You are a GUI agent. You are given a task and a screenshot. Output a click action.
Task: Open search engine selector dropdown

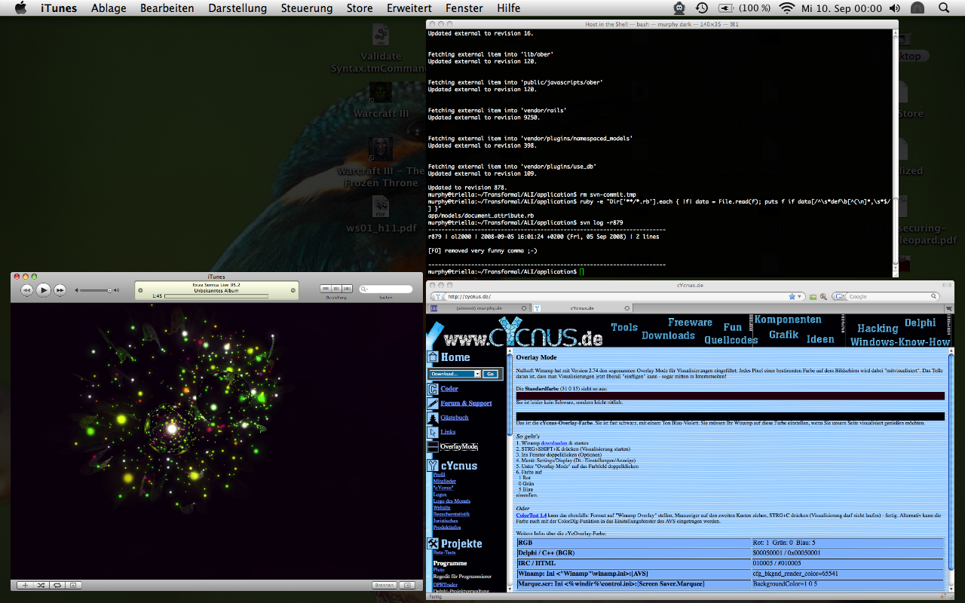pyautogui.click(x=840, y=297)
